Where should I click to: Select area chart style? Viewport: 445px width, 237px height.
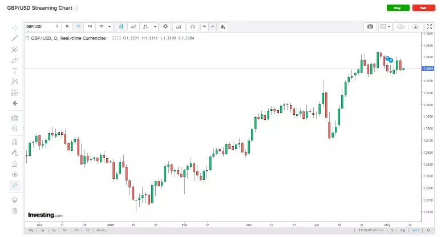click(133, 27)
